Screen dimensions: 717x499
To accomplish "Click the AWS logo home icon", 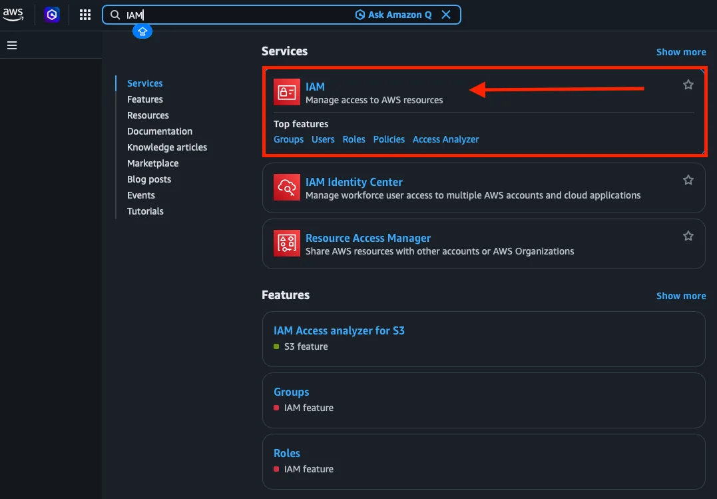I will point(13,14).
